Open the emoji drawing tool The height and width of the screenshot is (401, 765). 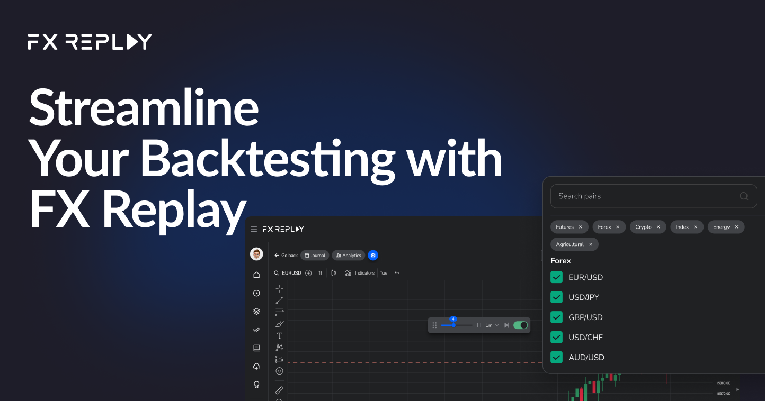click(279, 370)
